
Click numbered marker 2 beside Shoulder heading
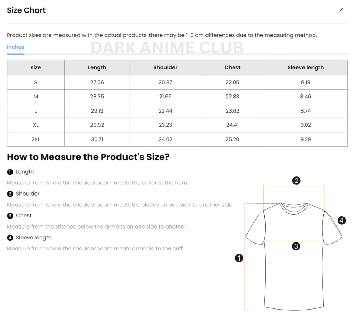coord(10,194)
